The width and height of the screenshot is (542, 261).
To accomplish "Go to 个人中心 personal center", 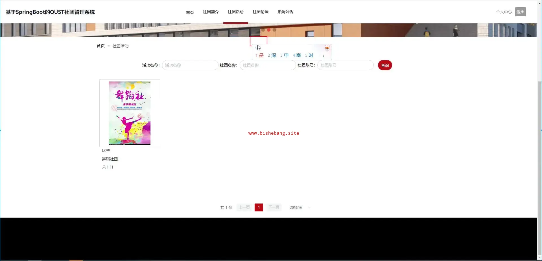I will point(504,12).
